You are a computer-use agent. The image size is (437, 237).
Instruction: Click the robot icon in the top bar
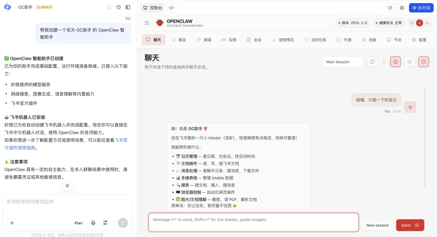pos(402,8)
